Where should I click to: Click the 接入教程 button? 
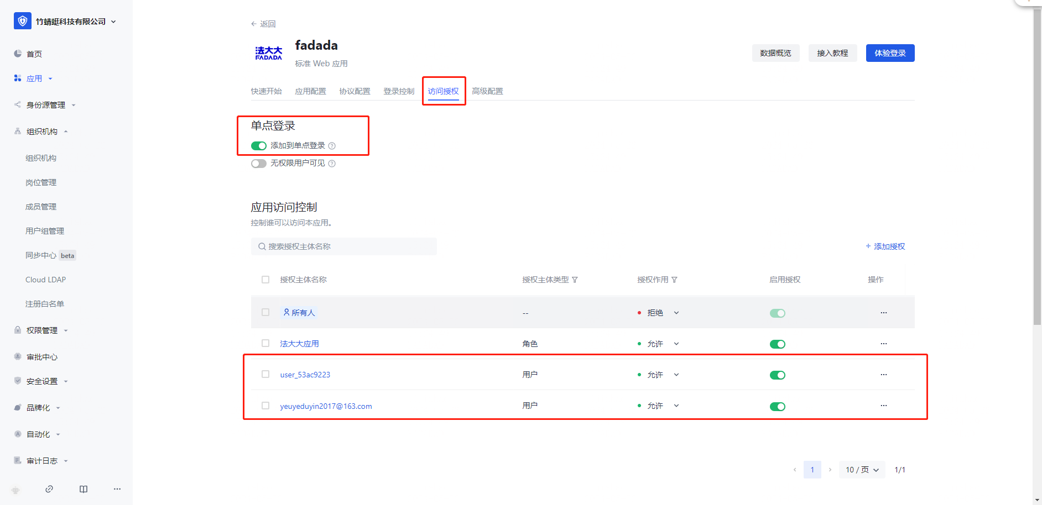tap(833, 53)
